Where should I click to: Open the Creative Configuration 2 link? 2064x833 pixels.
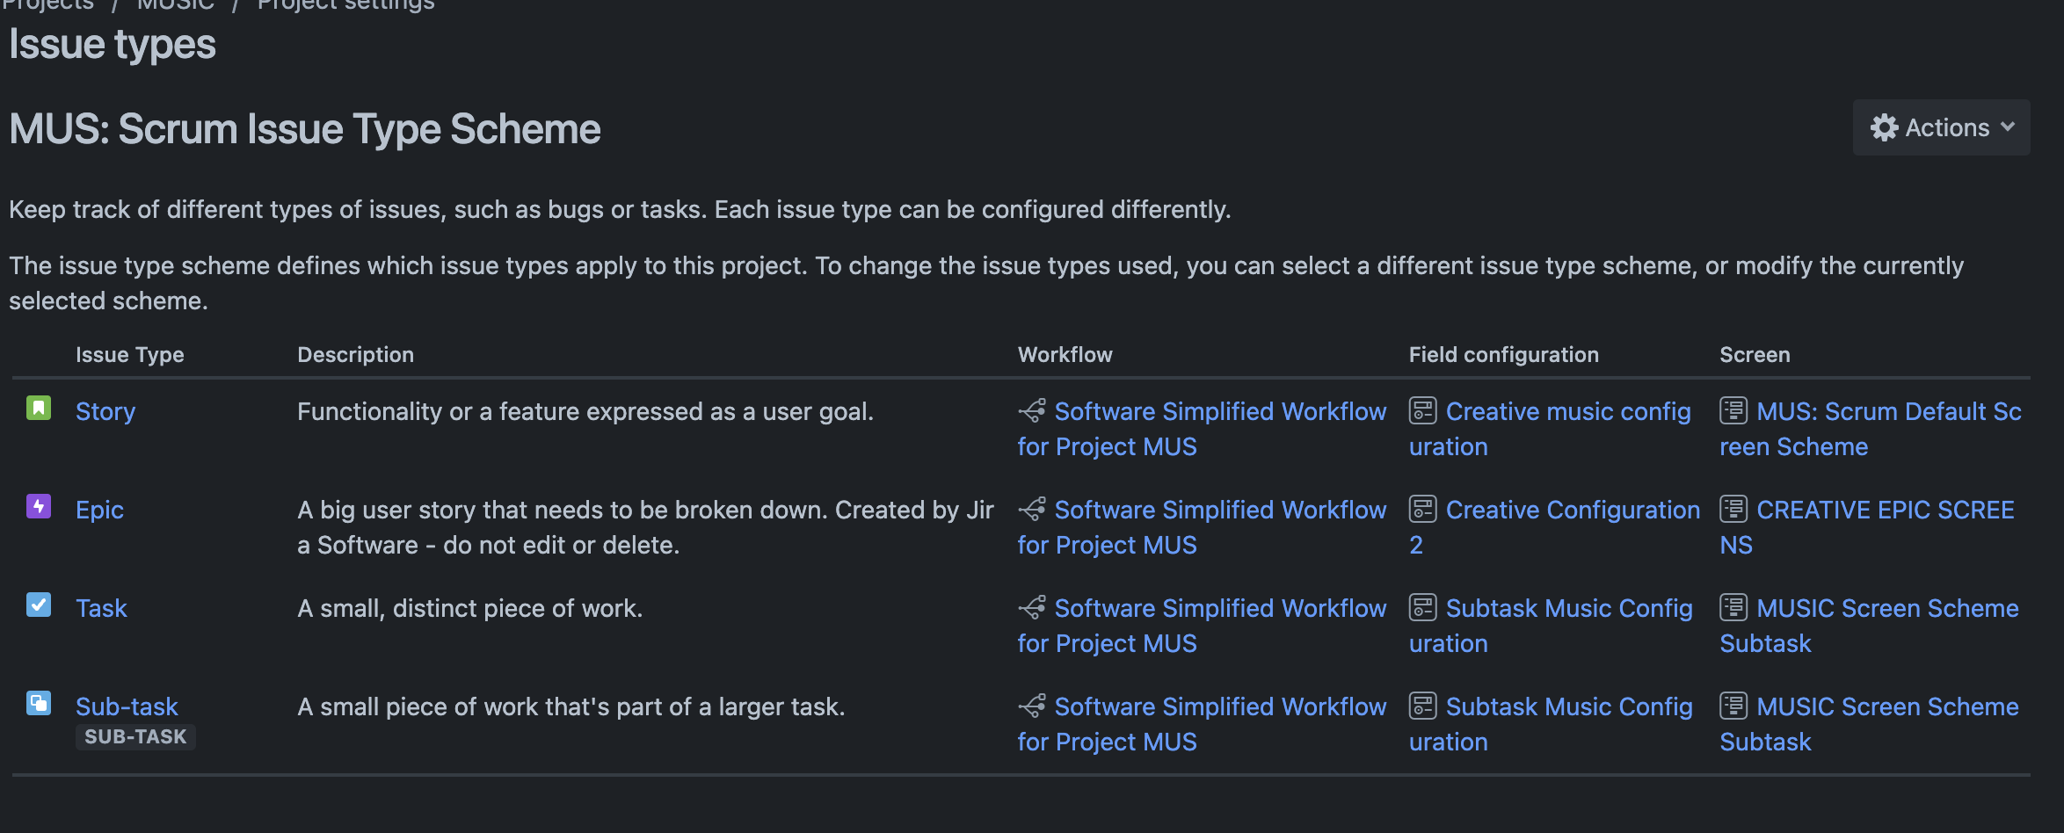click(x=1555, y=527)
